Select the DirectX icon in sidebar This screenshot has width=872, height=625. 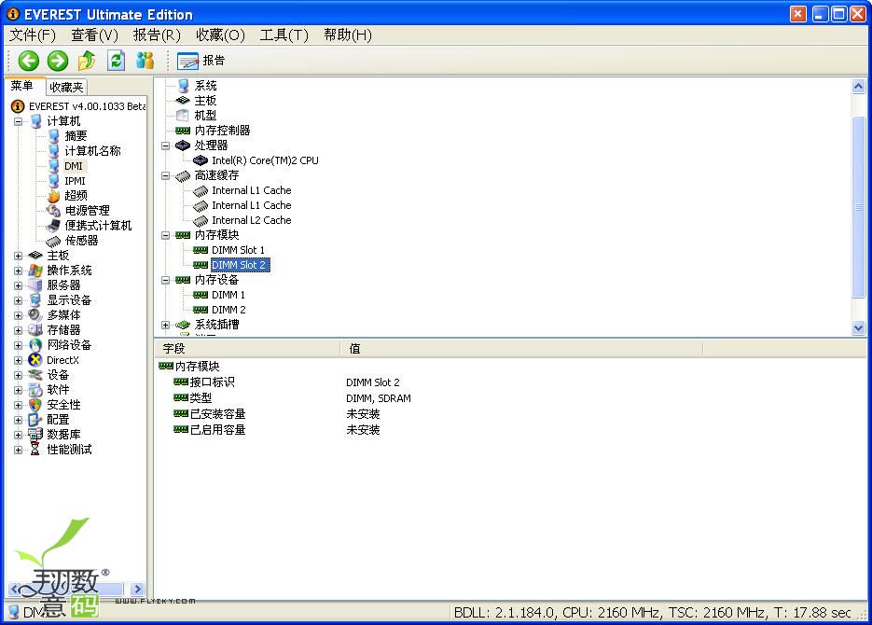coord(36,360)
